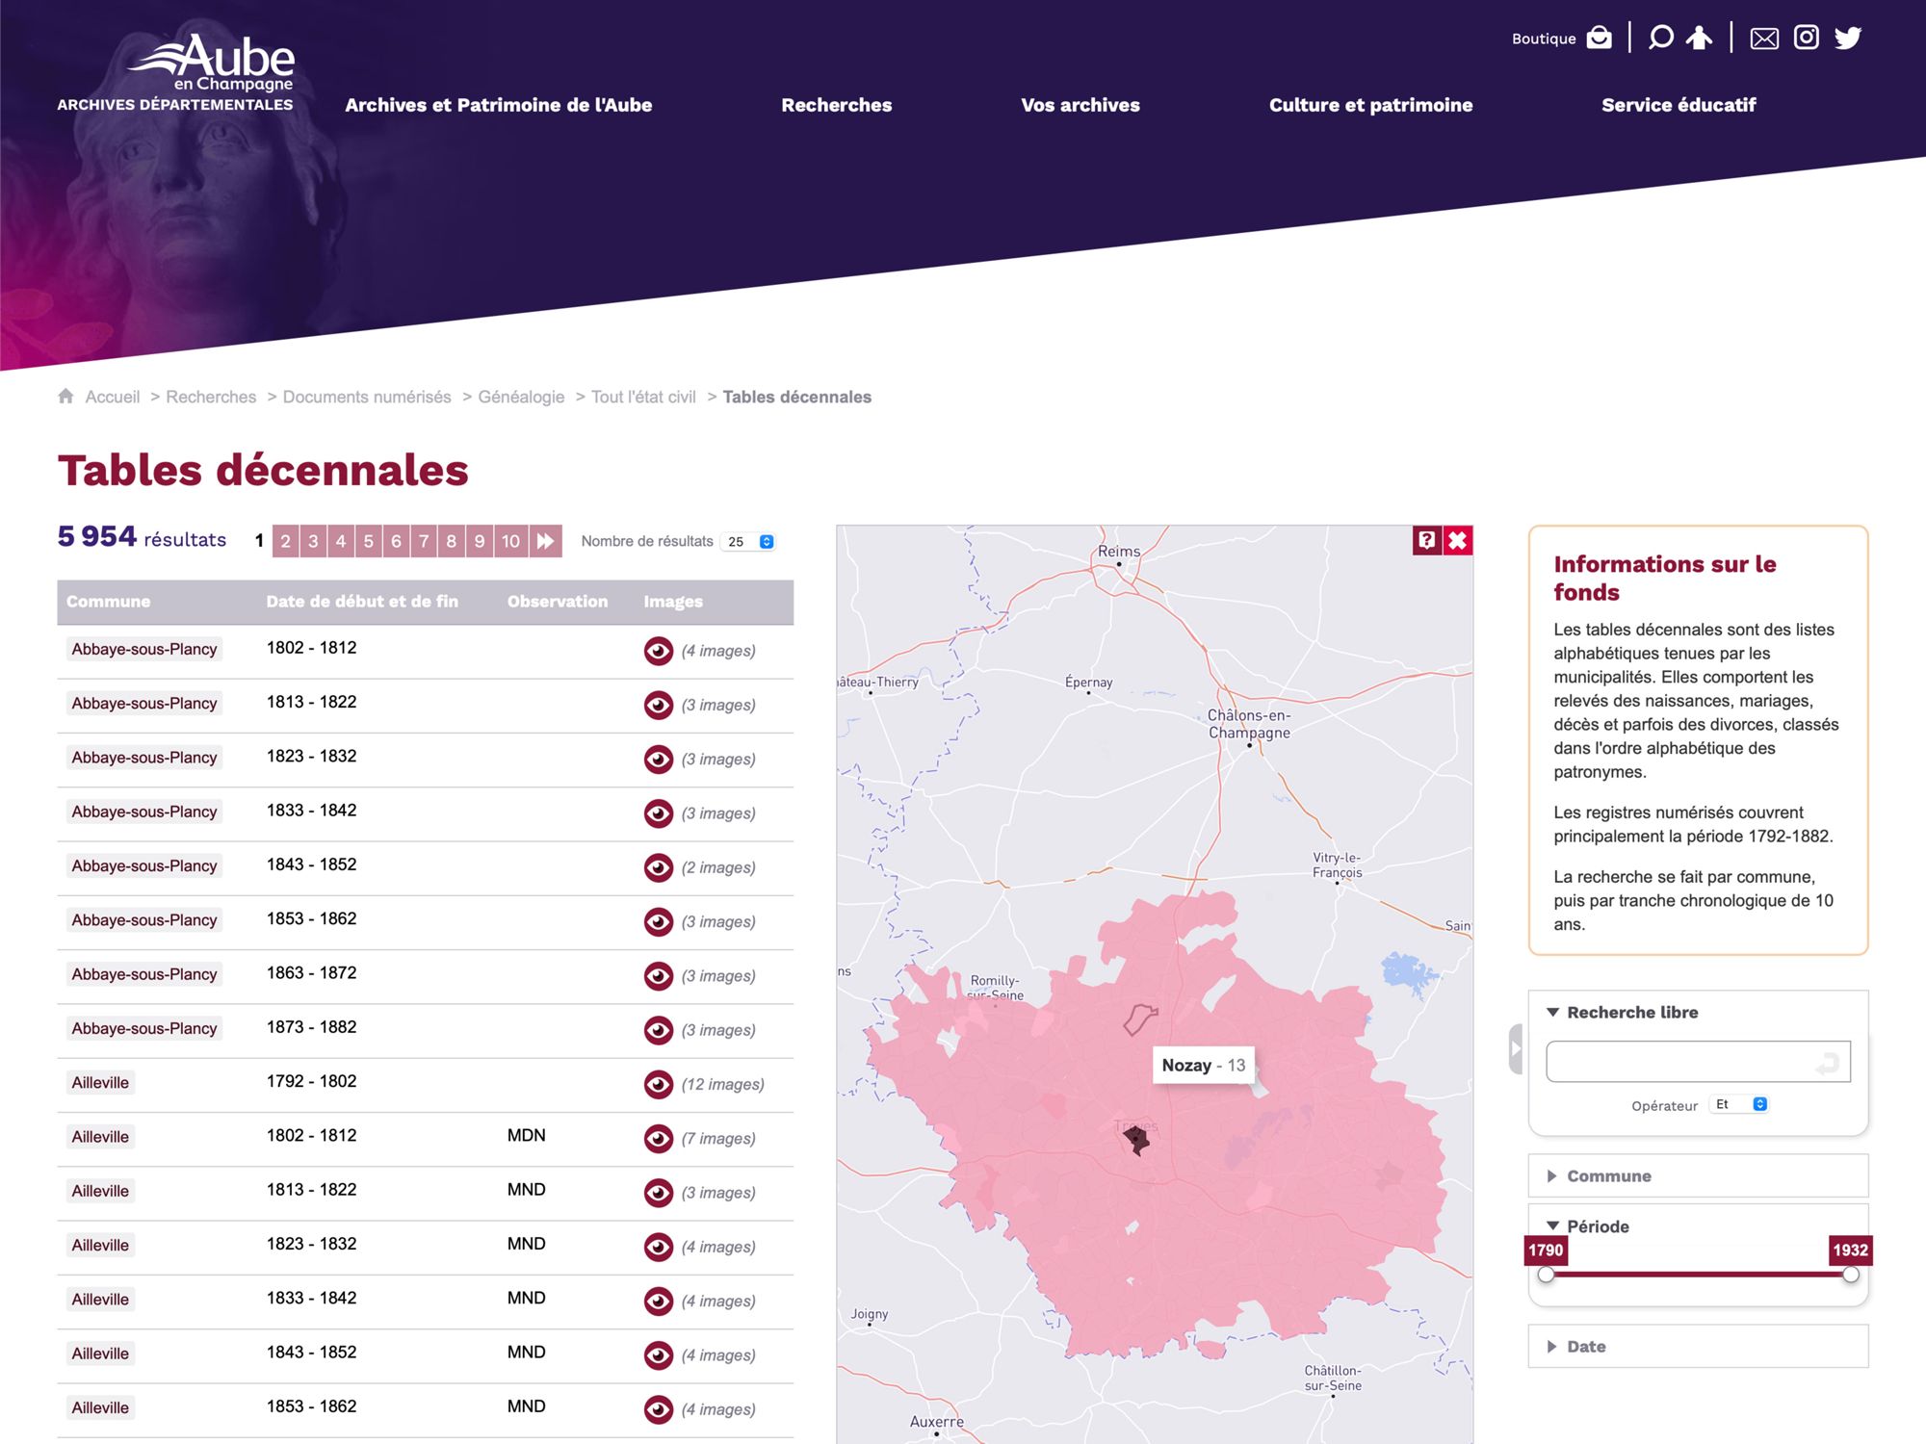Go to results page 5

point(368,541)
